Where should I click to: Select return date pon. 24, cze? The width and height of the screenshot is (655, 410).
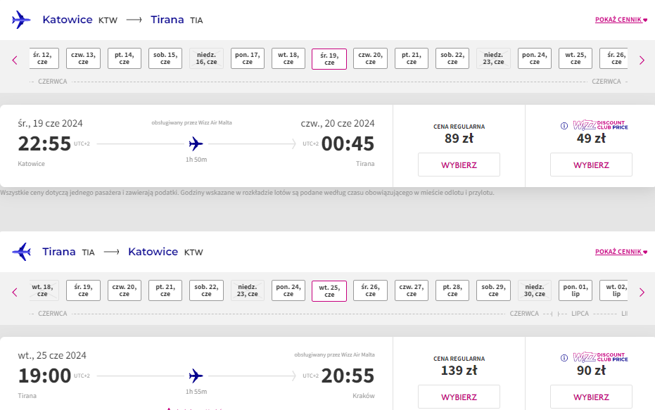point(288,290)
